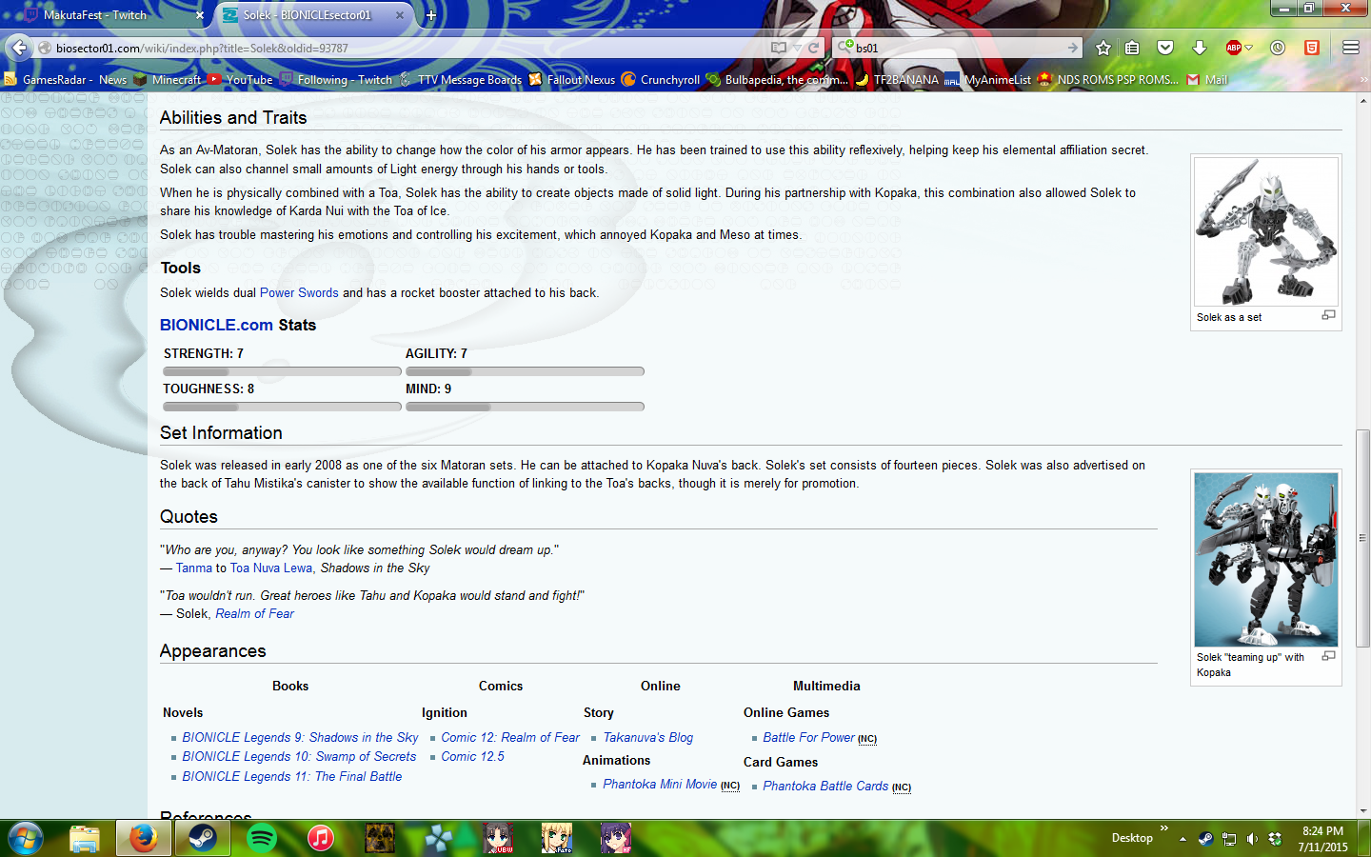The height and width of the screenshot is (857, 1371).
Task: Open the MyAnimeList bookmark
Action: (x=987, y=80)
